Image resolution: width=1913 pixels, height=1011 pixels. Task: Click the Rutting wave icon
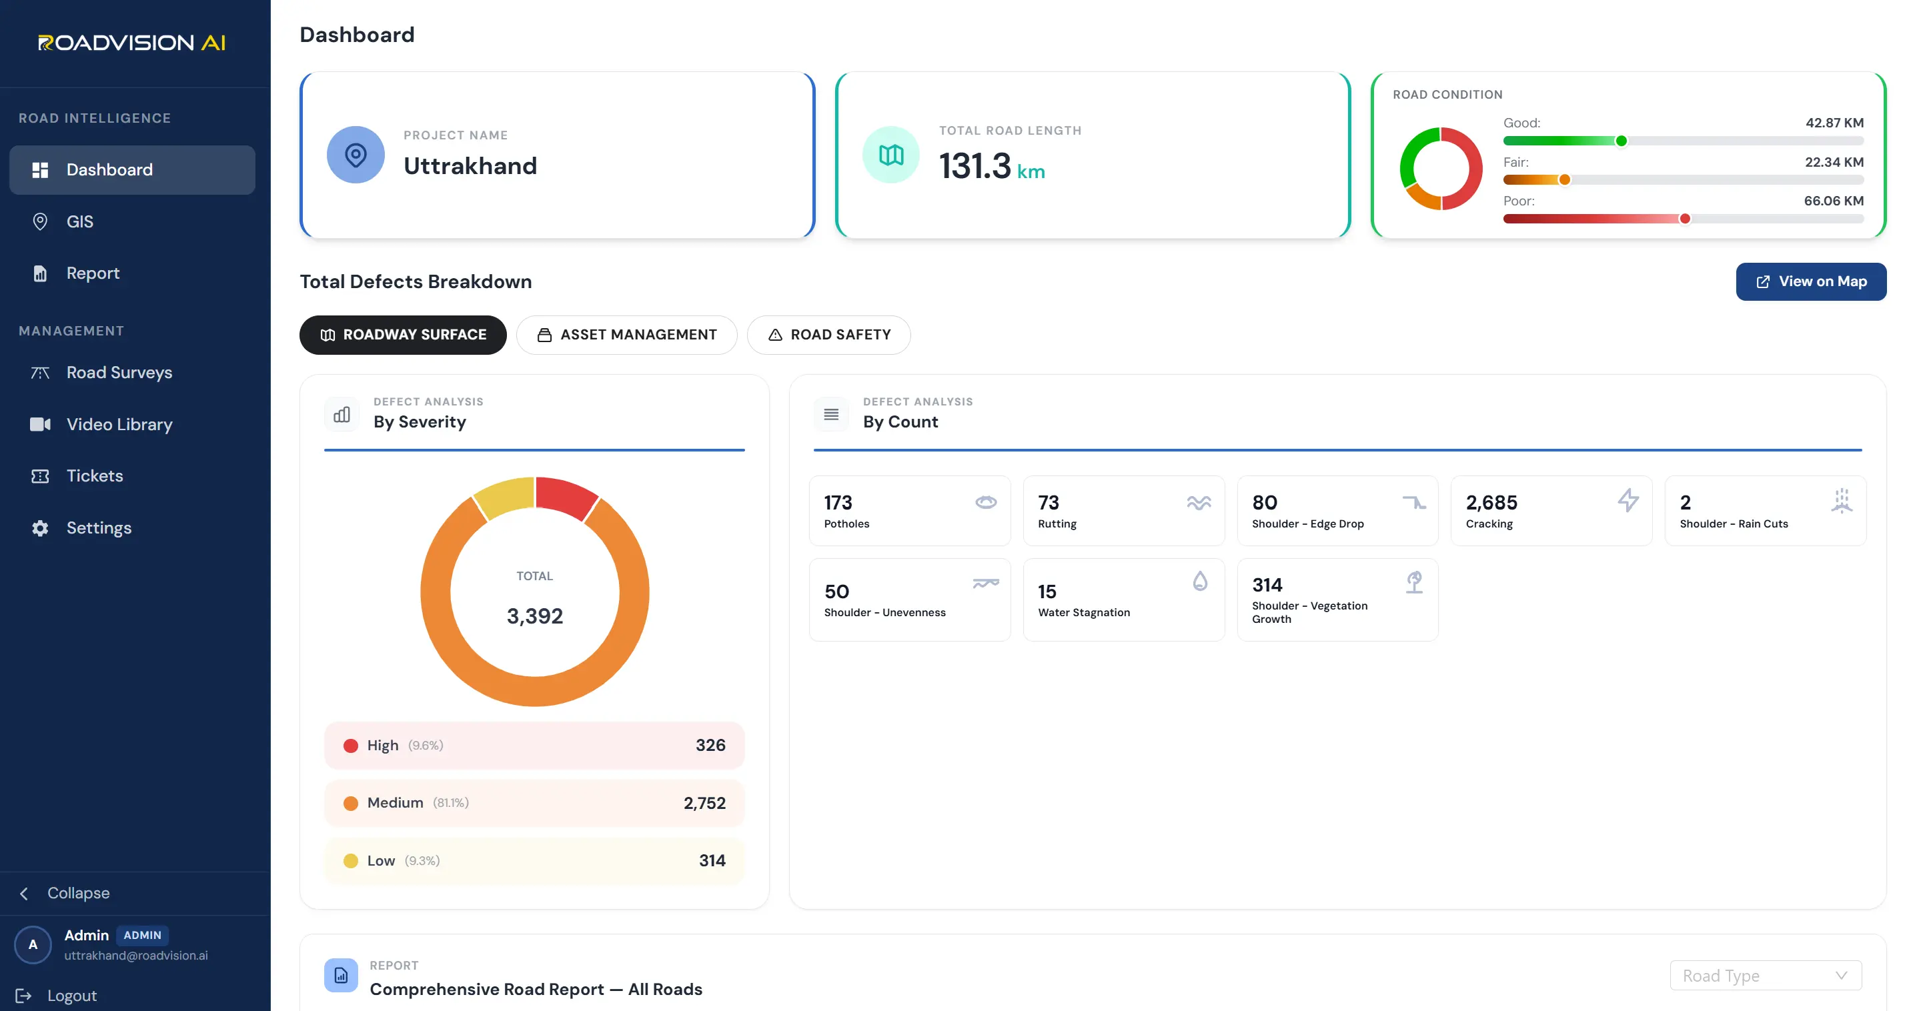(1199, 503)
